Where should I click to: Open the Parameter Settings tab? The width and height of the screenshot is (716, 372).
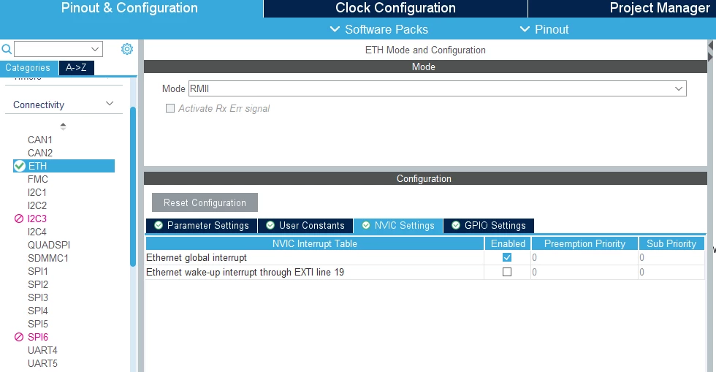[x=202, y=225]
